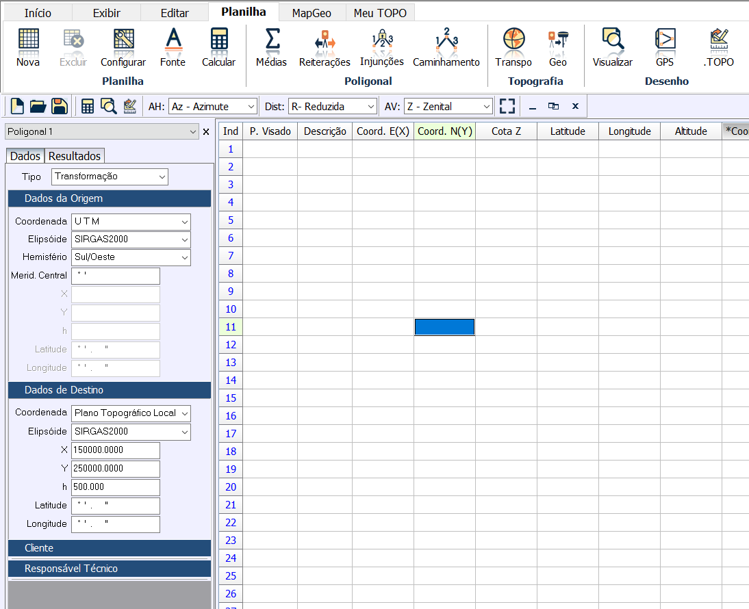
Task: Switch to the Resultados tab
Action: (x=75, y=156)
